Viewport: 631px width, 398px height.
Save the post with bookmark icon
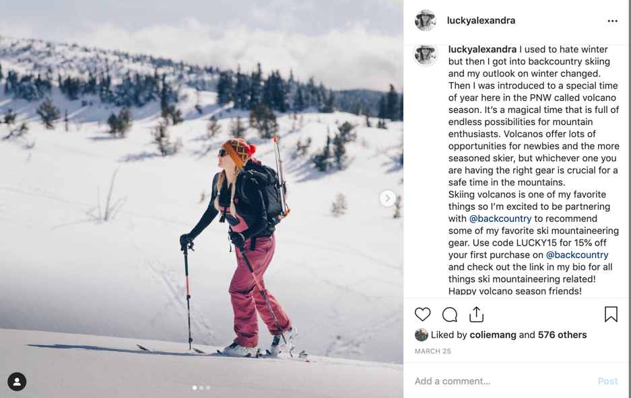point(611,314)
